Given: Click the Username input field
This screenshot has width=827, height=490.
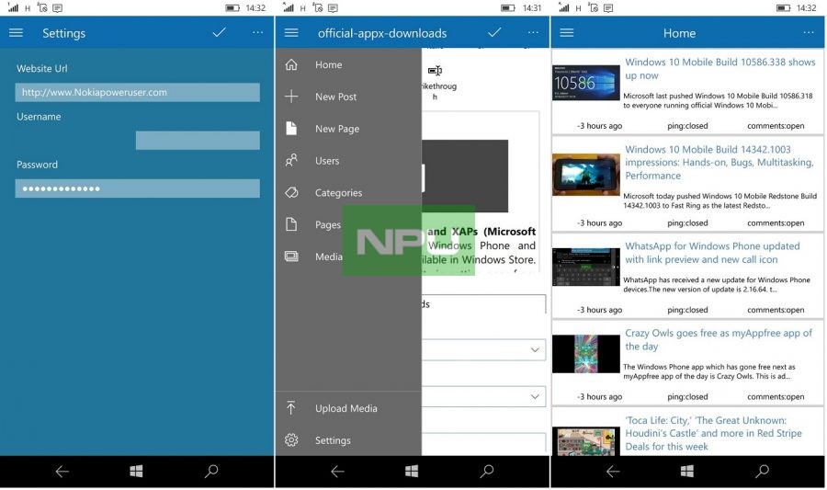Looking at the screenshot, I should tap(198, 141).
